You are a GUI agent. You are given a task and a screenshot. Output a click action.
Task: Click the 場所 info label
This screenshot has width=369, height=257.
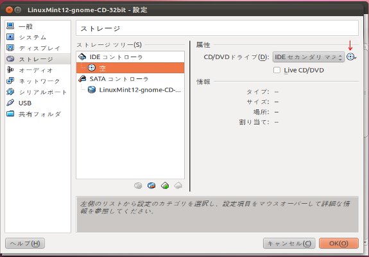tap(261, 112)
